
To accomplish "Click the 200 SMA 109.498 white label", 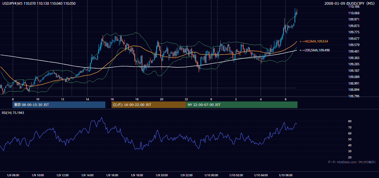I will 315,50.
